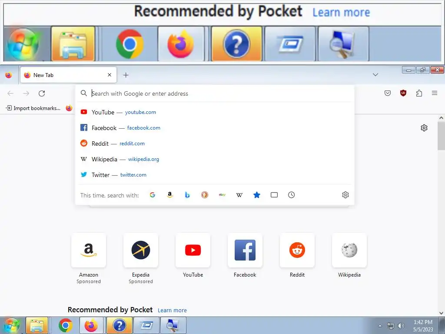This screenshot has height=334, width=445.
Task: Follow Learn more link on Firefox page
Action: (x=172, y=310)
